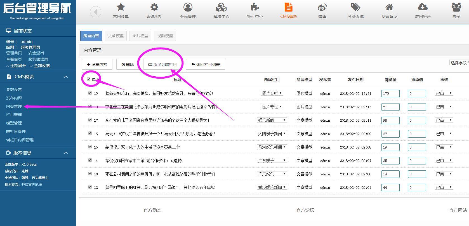Viewport: 469px width, 226px height.
Task: Uncheck the checkbox for row ID 14
Action: [x=90, y=160]
